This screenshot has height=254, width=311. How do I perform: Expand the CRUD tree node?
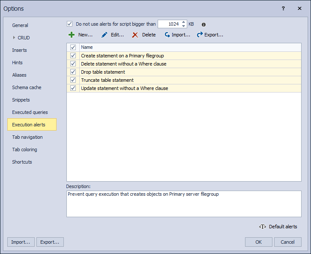pyautogui.click(x=14, y=37)
